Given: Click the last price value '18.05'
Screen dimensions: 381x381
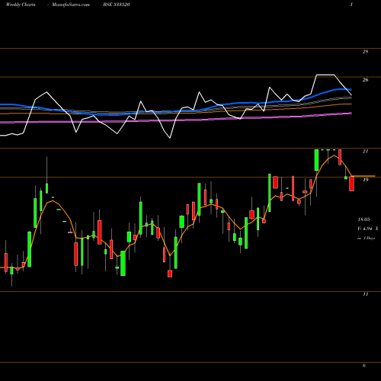Looking at the screenshot, I should click(363, 219).
